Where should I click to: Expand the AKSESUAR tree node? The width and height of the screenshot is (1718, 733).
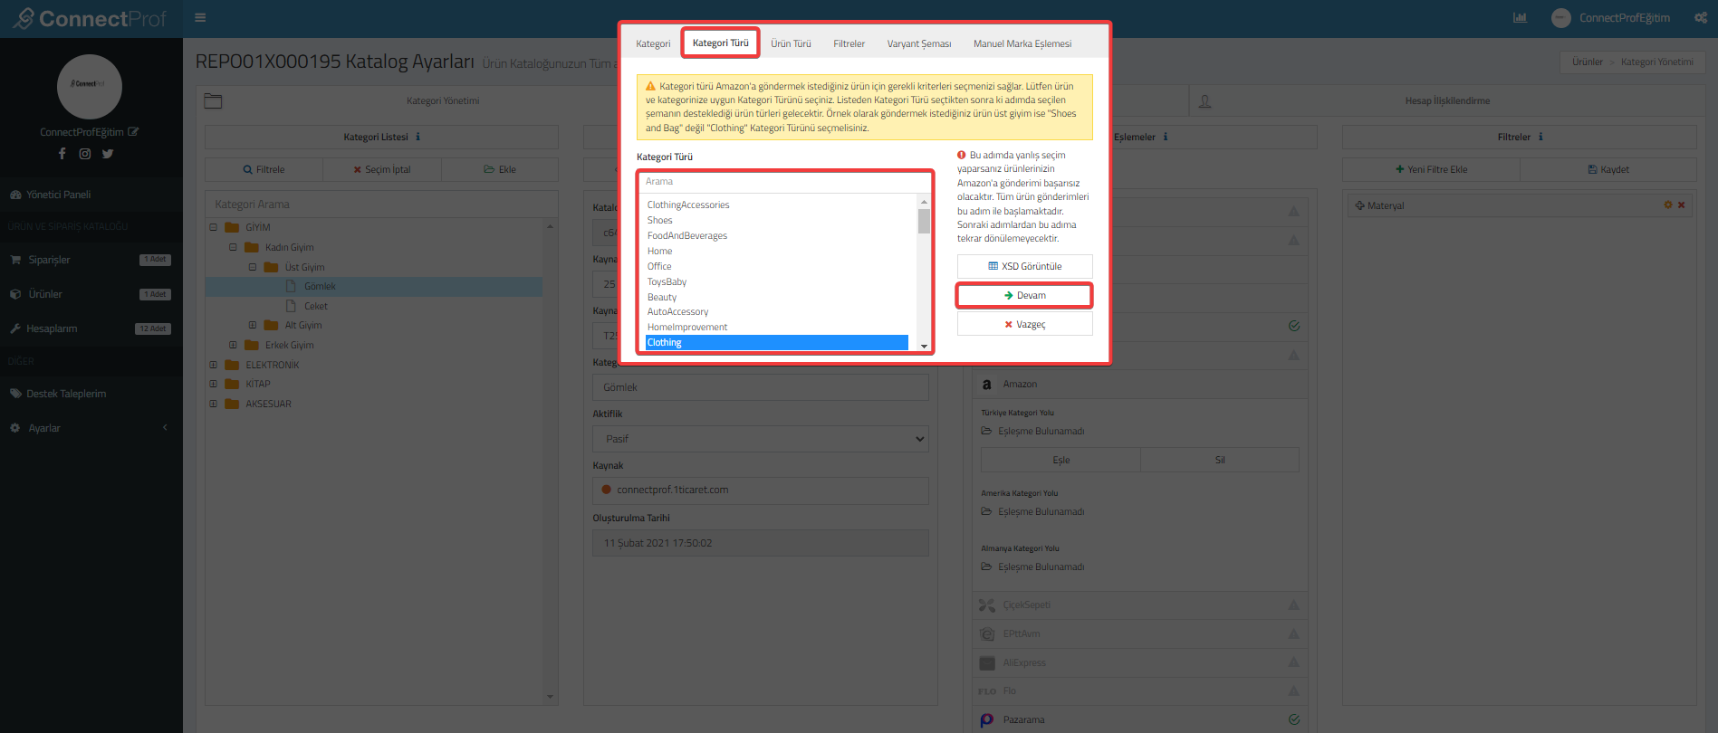coord(214,404)
